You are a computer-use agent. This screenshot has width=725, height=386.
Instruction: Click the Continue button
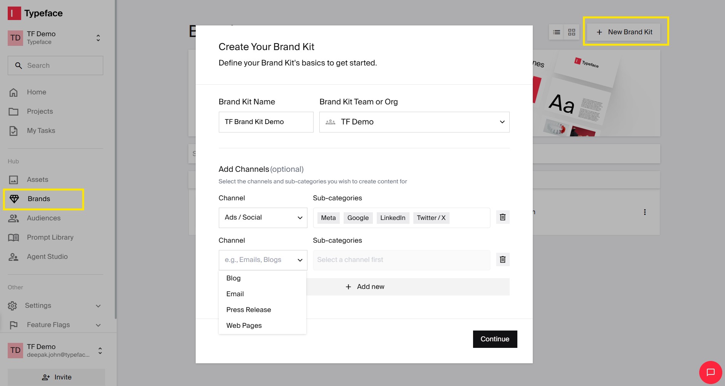[x=495, y=339]
